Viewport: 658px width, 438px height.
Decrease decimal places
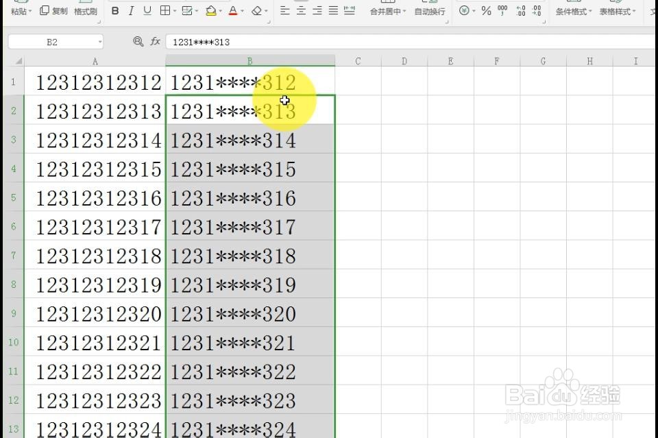click(537, 10)
